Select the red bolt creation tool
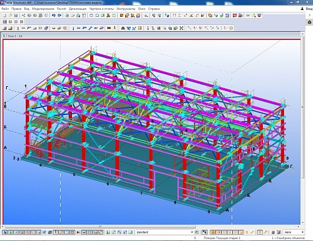Image resolution: width=313 pixels, height=241 pixels. 109,28
